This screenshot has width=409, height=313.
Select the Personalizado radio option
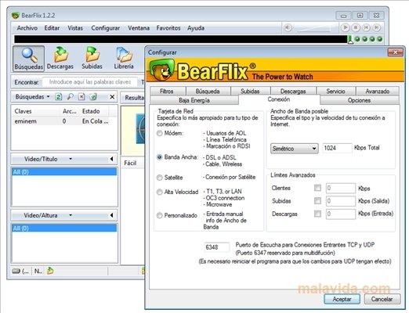pos(159,215)
